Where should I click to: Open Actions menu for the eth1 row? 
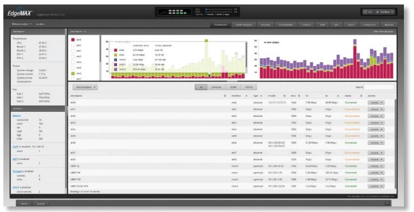[376, 109]
